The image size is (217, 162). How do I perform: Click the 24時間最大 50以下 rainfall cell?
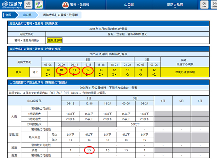134,124
